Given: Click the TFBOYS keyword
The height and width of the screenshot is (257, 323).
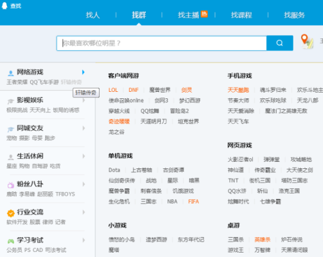Looking at the screenshot, I should (x=65, y=194).
